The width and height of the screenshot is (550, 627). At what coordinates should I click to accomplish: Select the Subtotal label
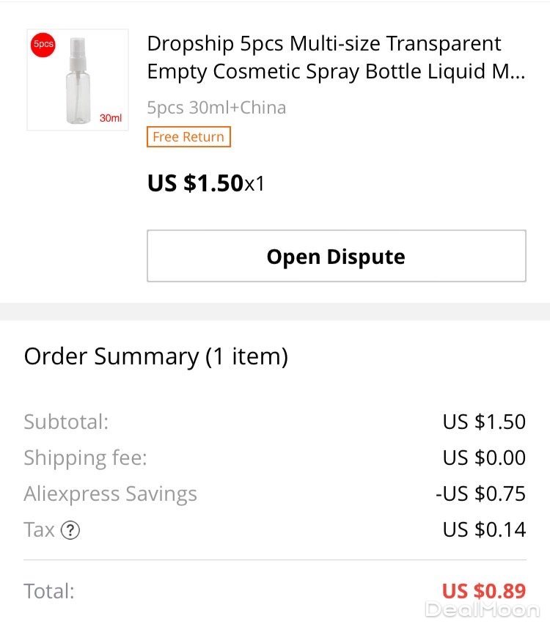[66, 422]
